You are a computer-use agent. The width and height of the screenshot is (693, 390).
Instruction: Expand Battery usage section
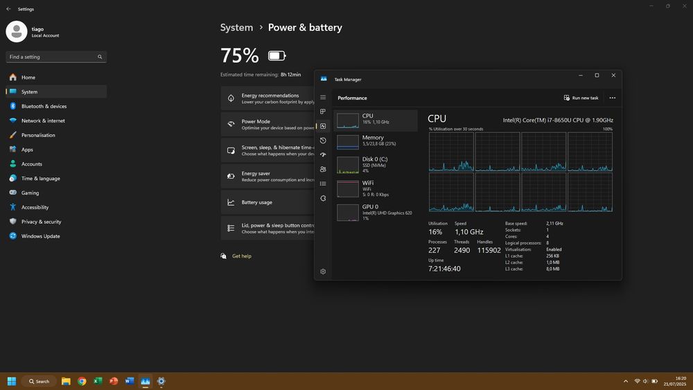click(267, 202)
